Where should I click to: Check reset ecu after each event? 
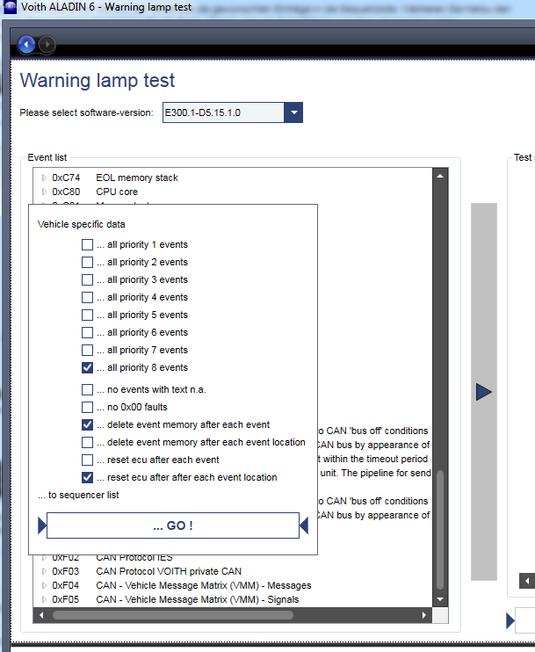(x=87, y=460)
